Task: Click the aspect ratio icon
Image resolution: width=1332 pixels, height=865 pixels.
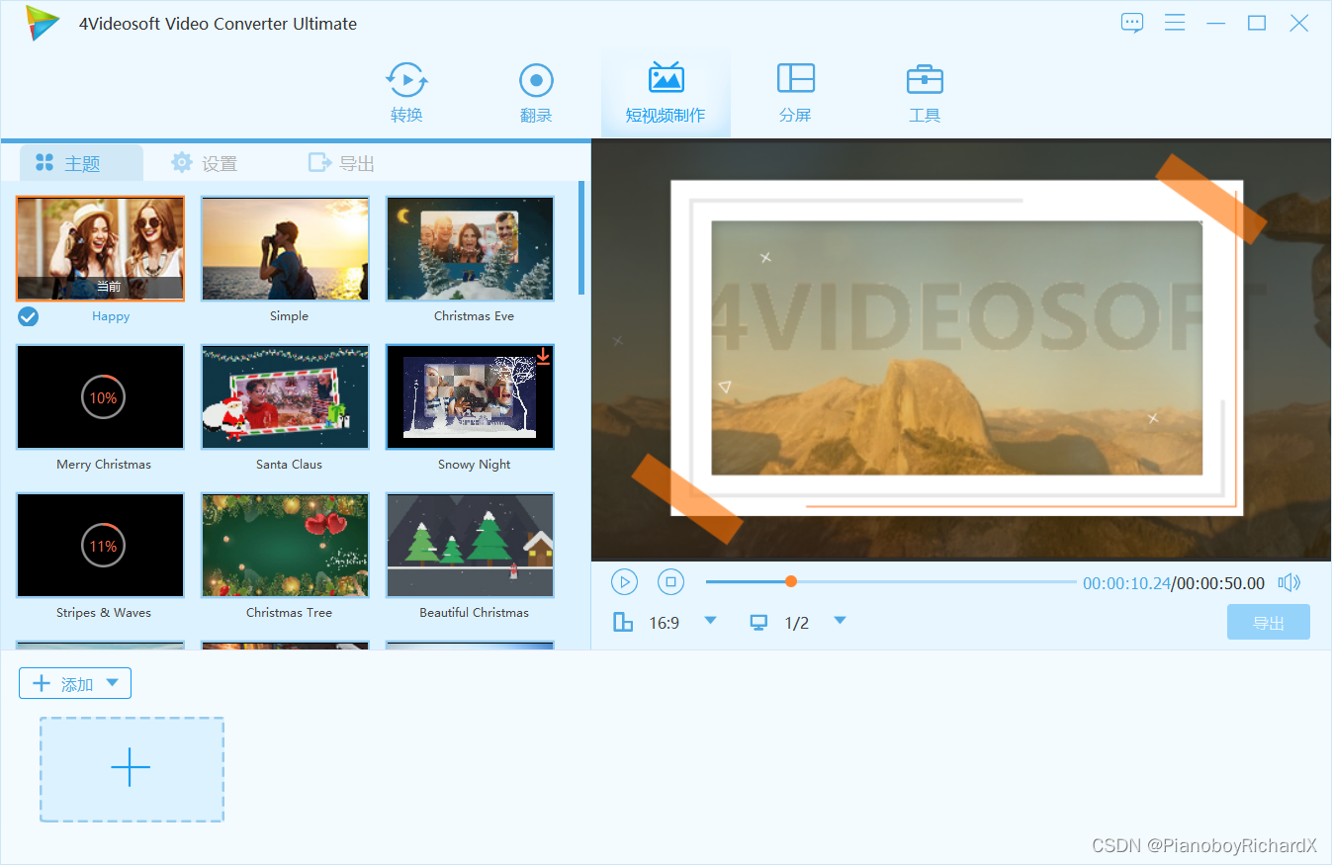Action: click(x=623, y=622)
